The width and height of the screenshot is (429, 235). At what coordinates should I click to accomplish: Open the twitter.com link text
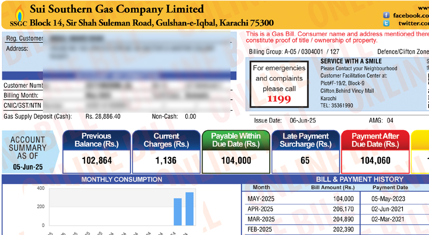coord(413,23)
